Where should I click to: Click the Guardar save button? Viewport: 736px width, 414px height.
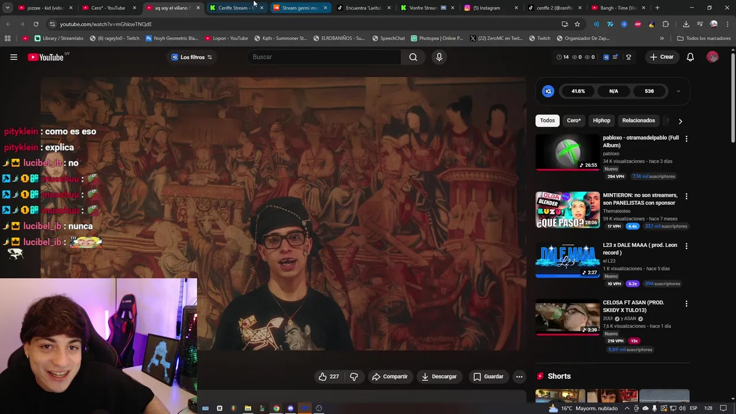[x=488, y=377]
